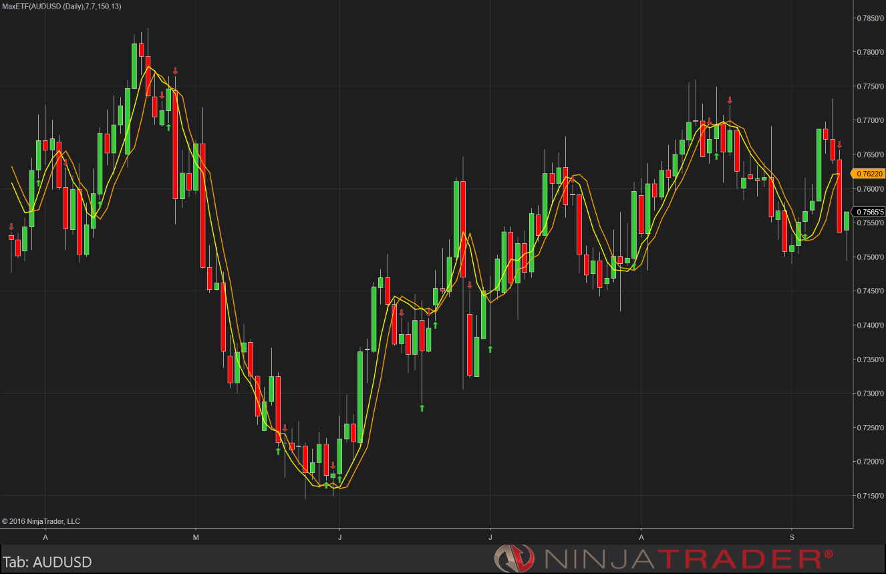
Task: Click the 0.7850'0 price axis label
Action: tap(870, 18)
